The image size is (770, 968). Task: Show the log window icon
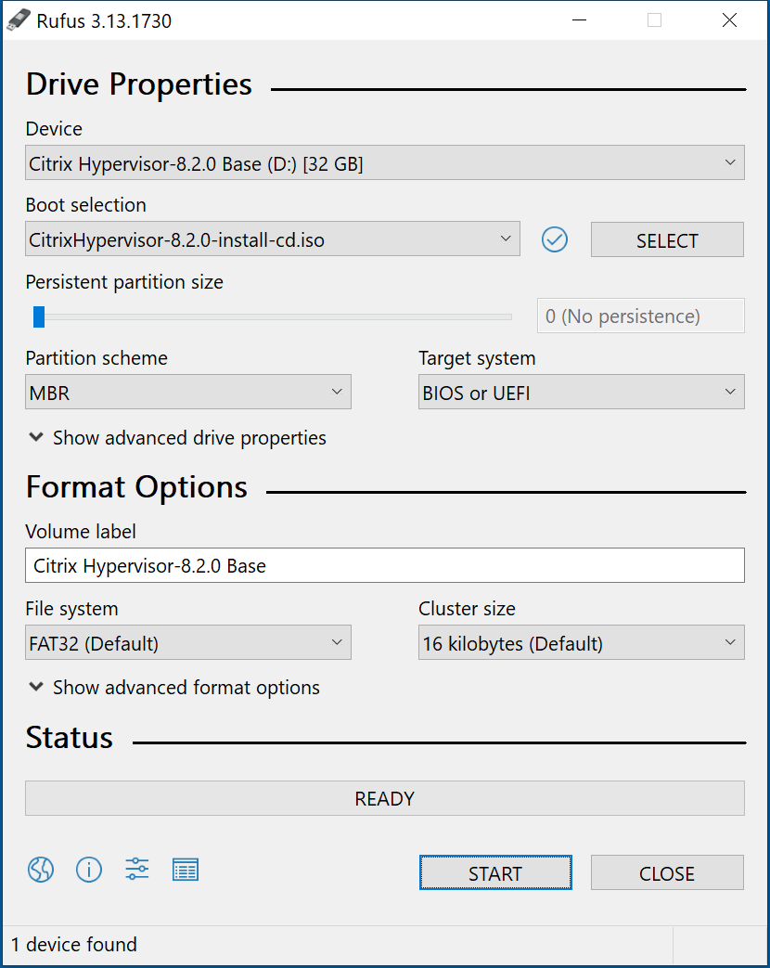186,870
